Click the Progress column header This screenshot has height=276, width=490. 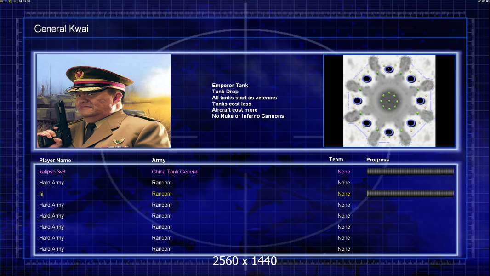pyautogui.click(x=377, y=160)
